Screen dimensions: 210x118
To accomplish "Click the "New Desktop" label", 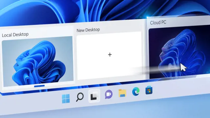I will (88, 30).
